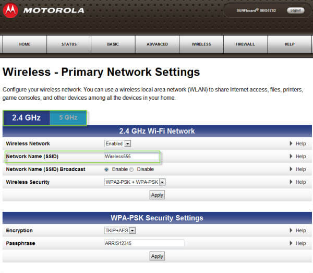Click Help arrow for Wireless Network row
Image resolution: width=313 pixels, height=273 pixels.
(x=291, y=144)
